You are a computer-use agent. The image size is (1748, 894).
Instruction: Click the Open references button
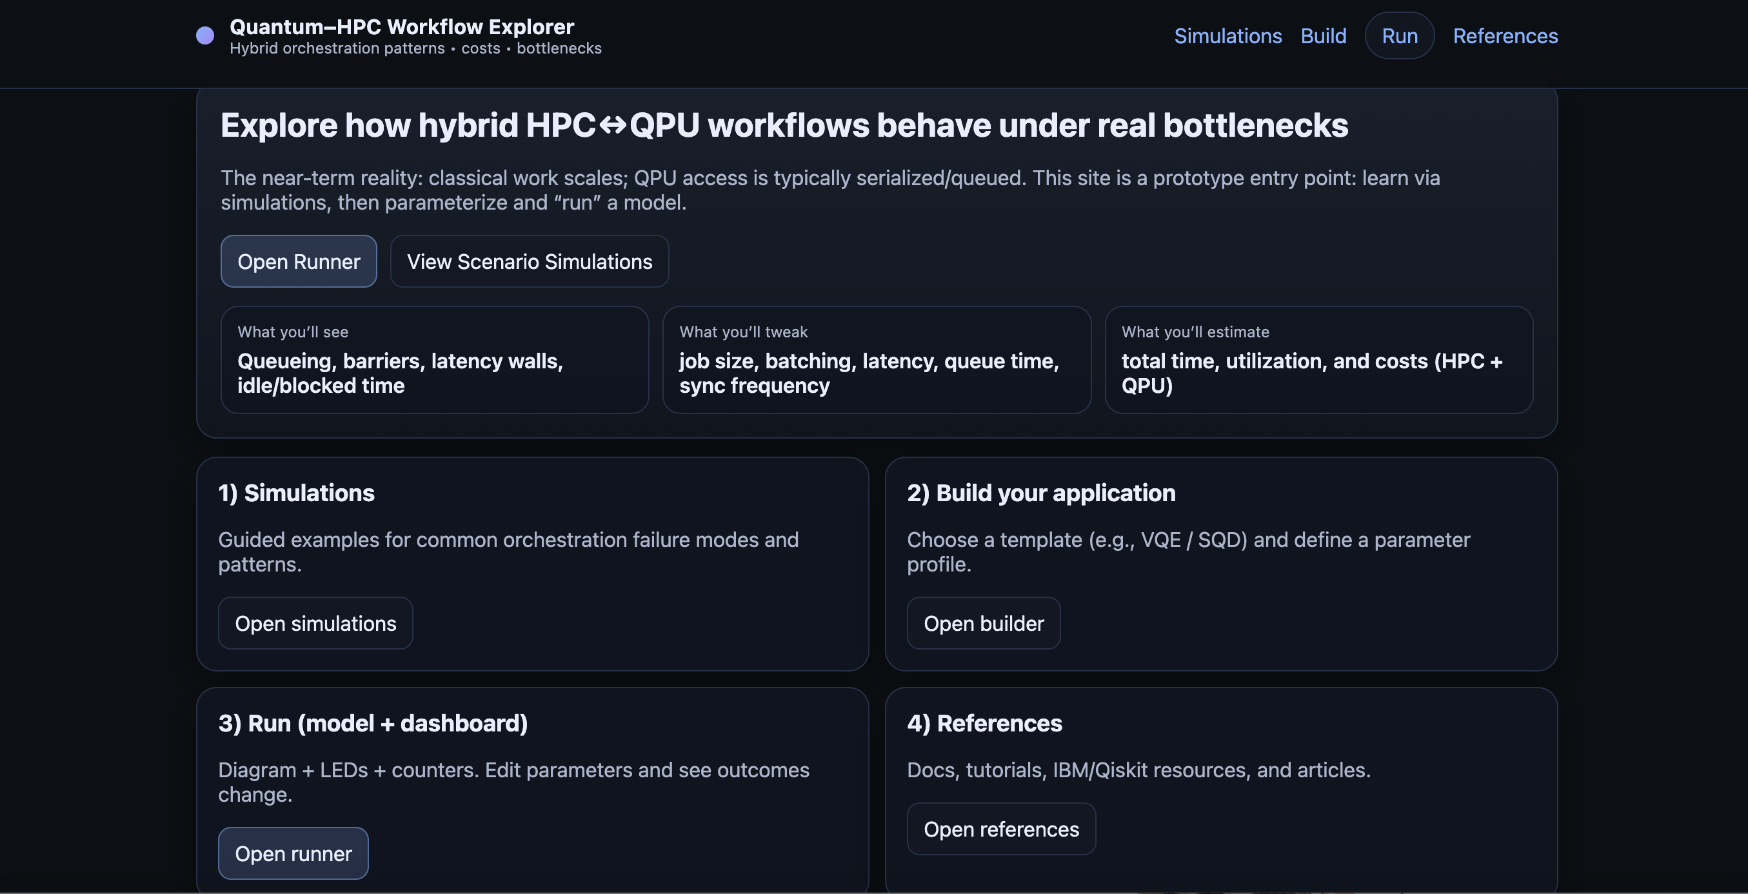click(1001, 829)
